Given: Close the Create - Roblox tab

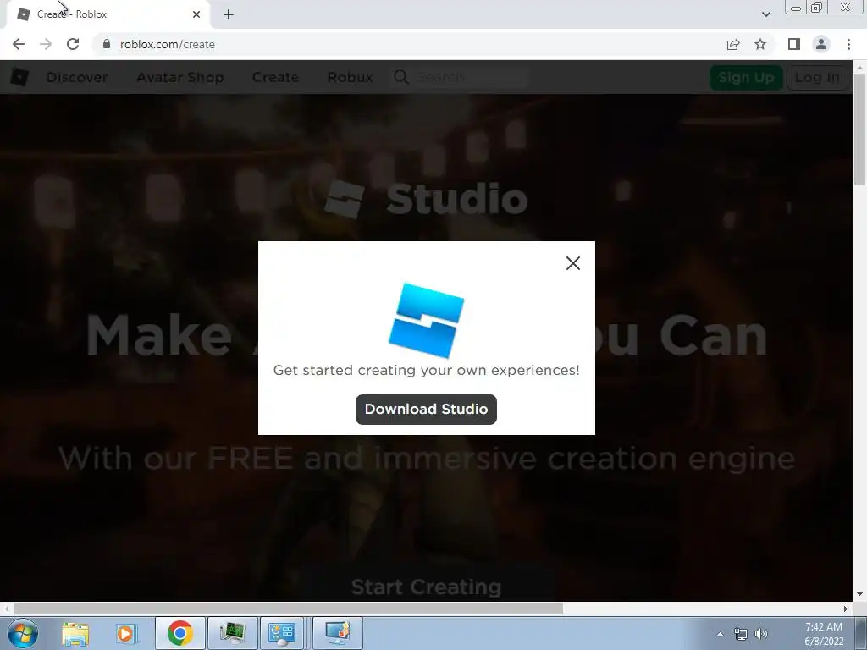Looking at the screenshot, I should coord(196,14).
